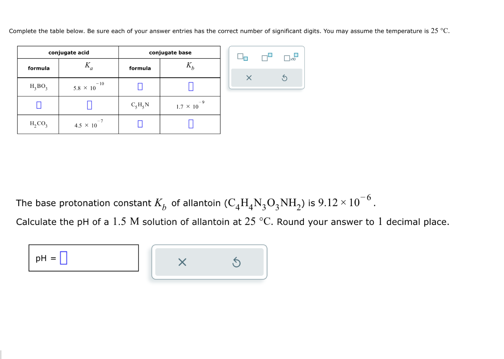Click the undo arrow icon near the pH box
The image size is (504, 359).
[237, 262]
